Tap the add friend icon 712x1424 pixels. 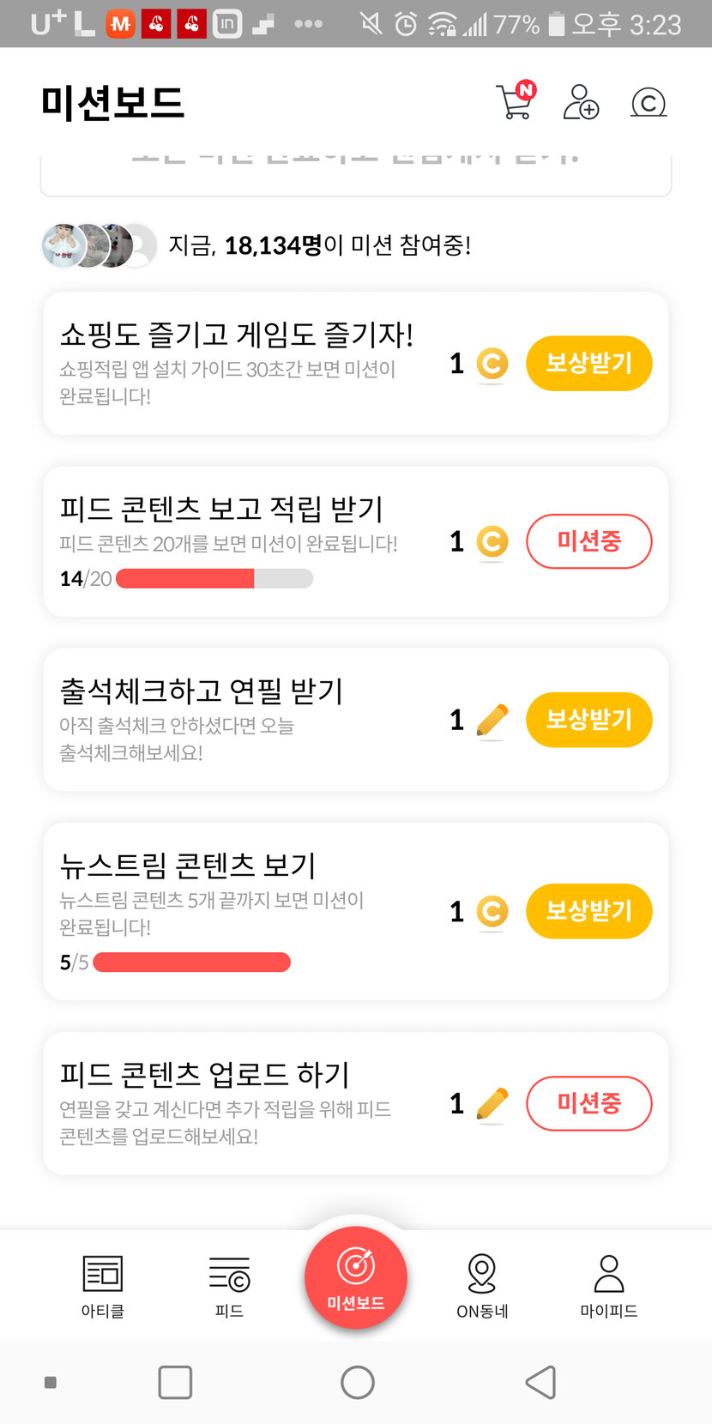[581, 102]
